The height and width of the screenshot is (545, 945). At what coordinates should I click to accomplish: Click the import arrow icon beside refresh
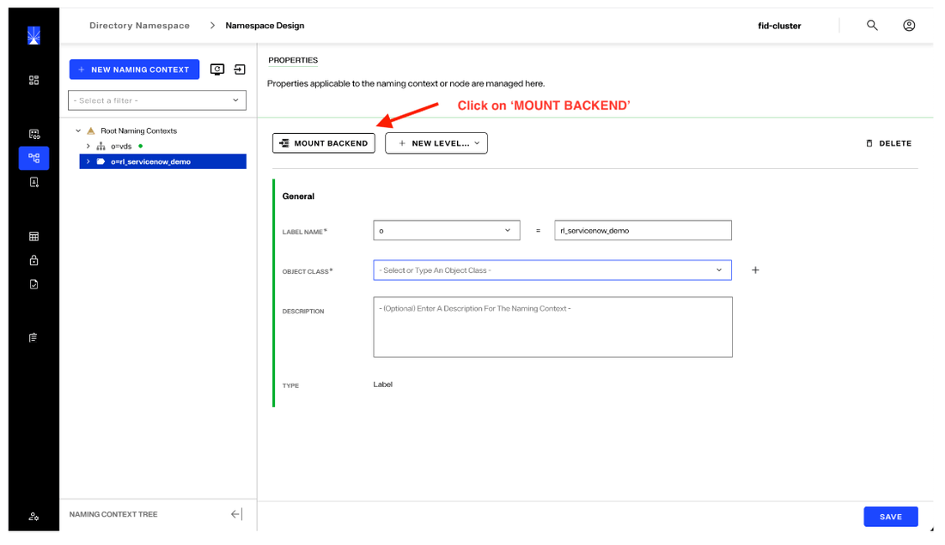click(x=240, y=70)
